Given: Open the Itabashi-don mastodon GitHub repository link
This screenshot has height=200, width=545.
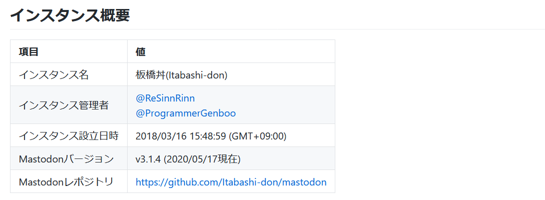Looking at the screenshot, I should [231, 182].
